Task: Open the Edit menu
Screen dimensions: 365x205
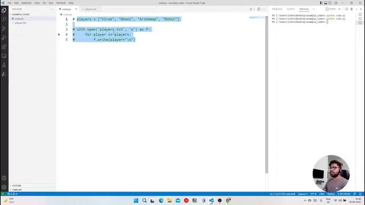Action: [x=17, y=3]
